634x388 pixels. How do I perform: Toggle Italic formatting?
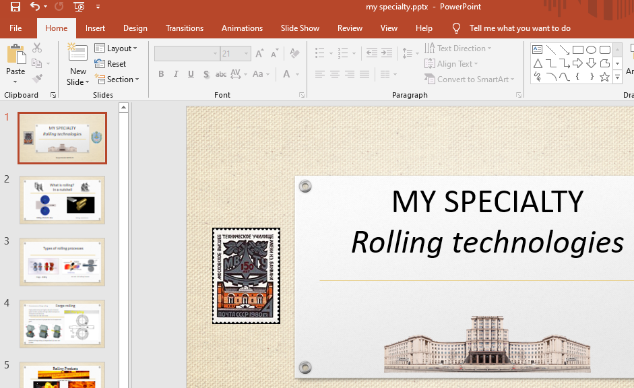176,74
